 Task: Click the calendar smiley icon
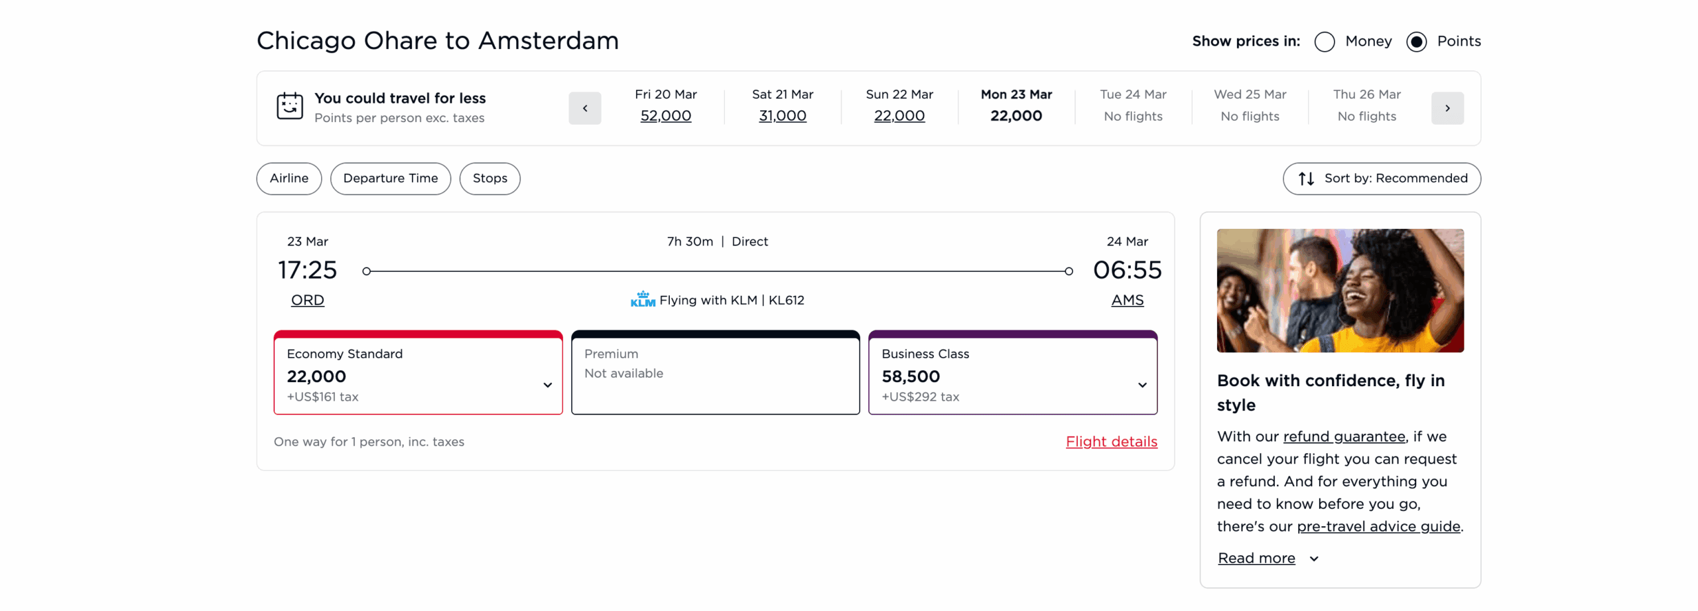290,106
